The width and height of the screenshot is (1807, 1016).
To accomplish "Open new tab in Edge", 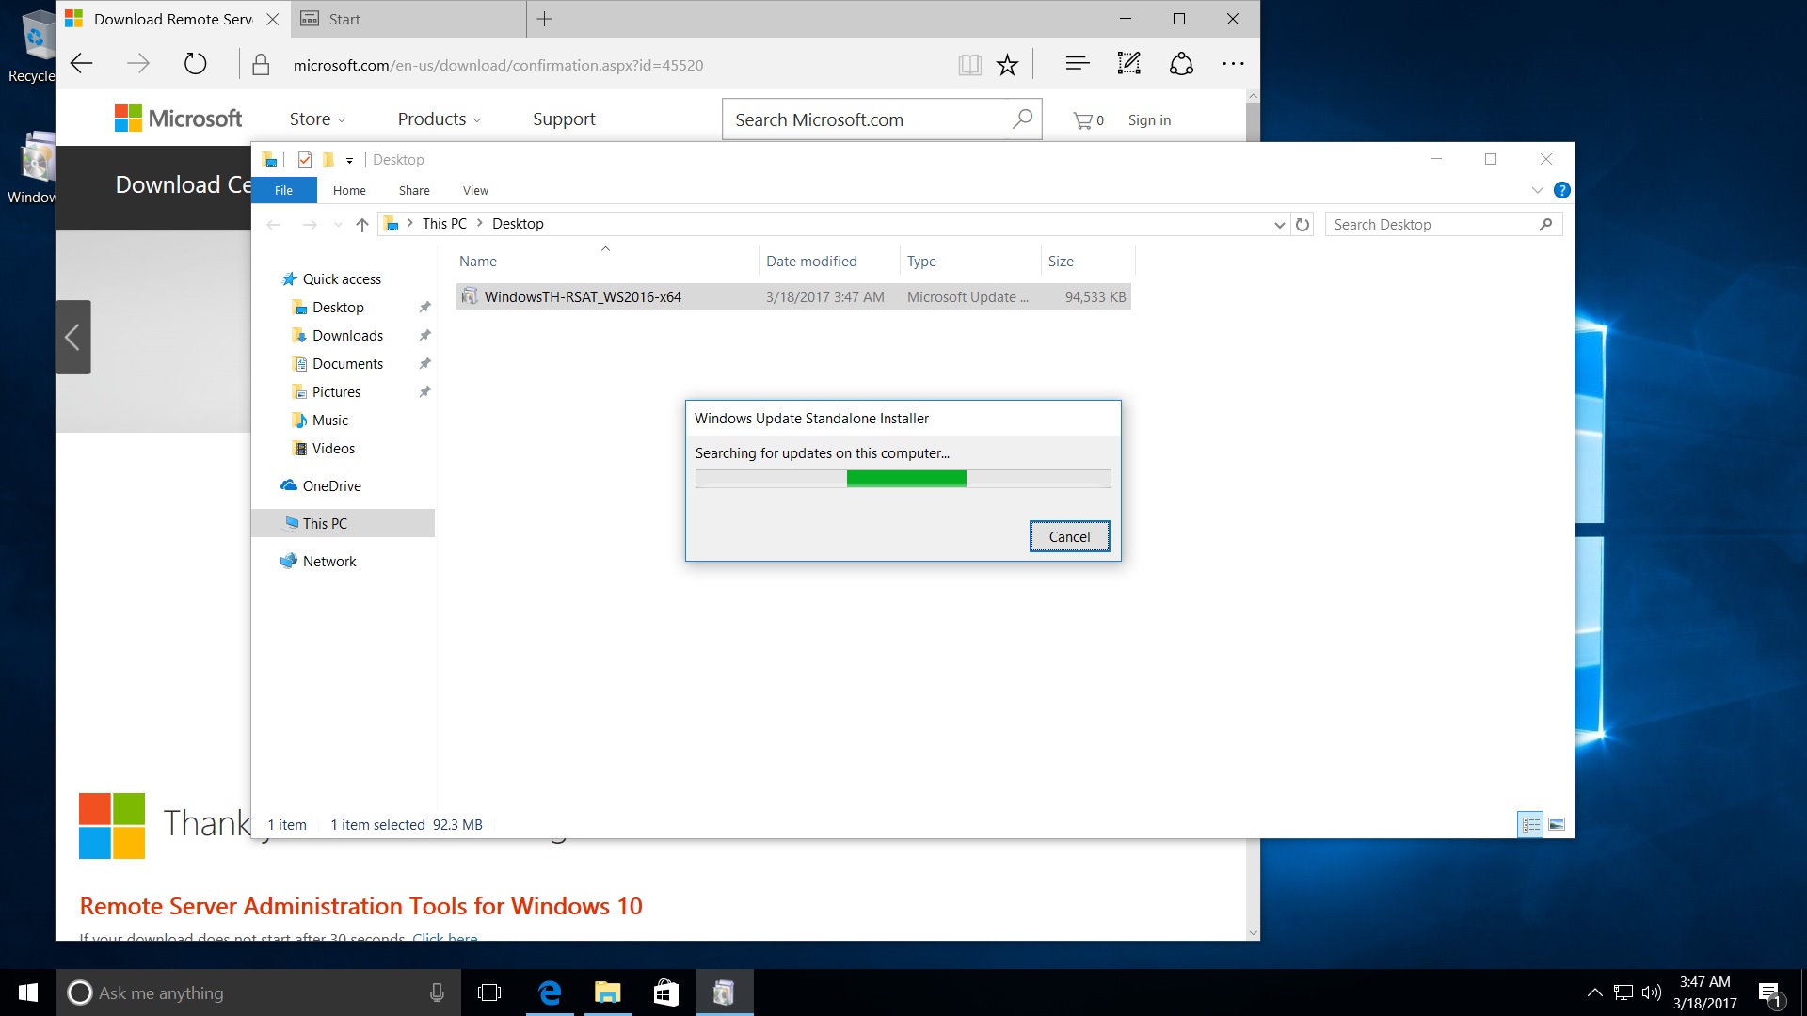I will [x=544, y=19].
